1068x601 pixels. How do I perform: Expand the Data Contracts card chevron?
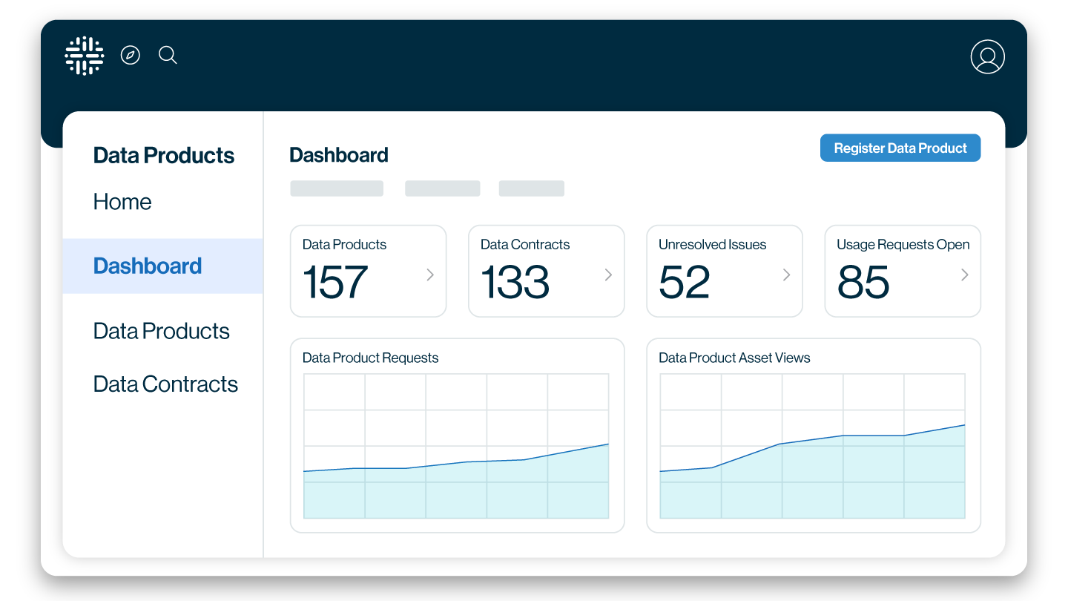pos(608,275)
